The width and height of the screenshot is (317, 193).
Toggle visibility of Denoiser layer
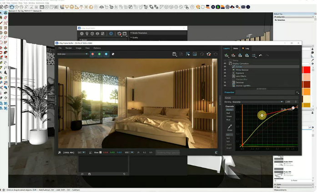point(225,82)
